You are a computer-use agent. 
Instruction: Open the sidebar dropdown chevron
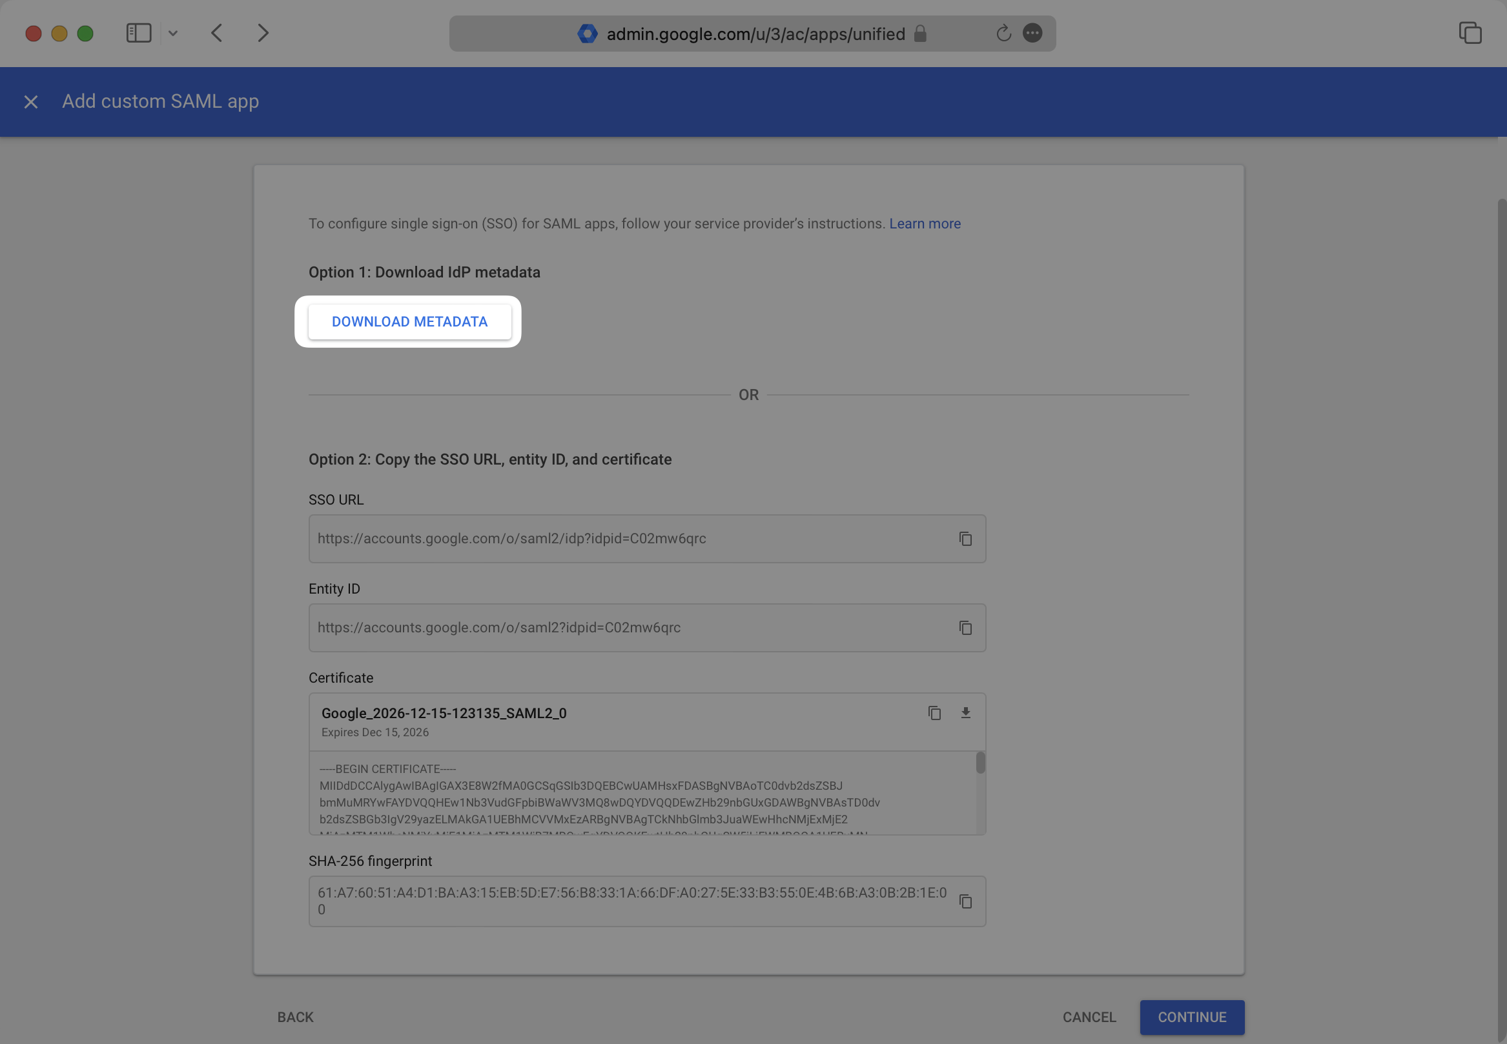click(x=174, y=33)
